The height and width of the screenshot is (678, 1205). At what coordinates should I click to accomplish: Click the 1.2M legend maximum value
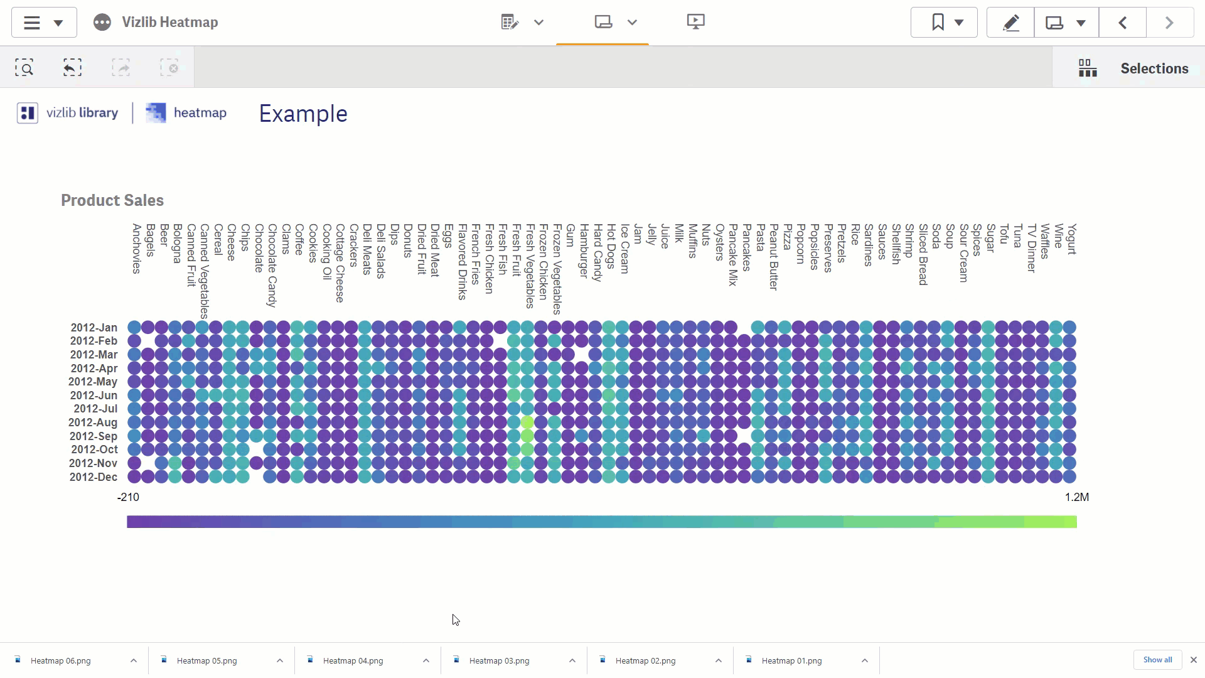(x=1077, y=497)
